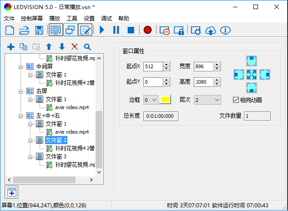Click the Play button in the toolbar
This screenshot has width=288, height=211.
(102, 30)
